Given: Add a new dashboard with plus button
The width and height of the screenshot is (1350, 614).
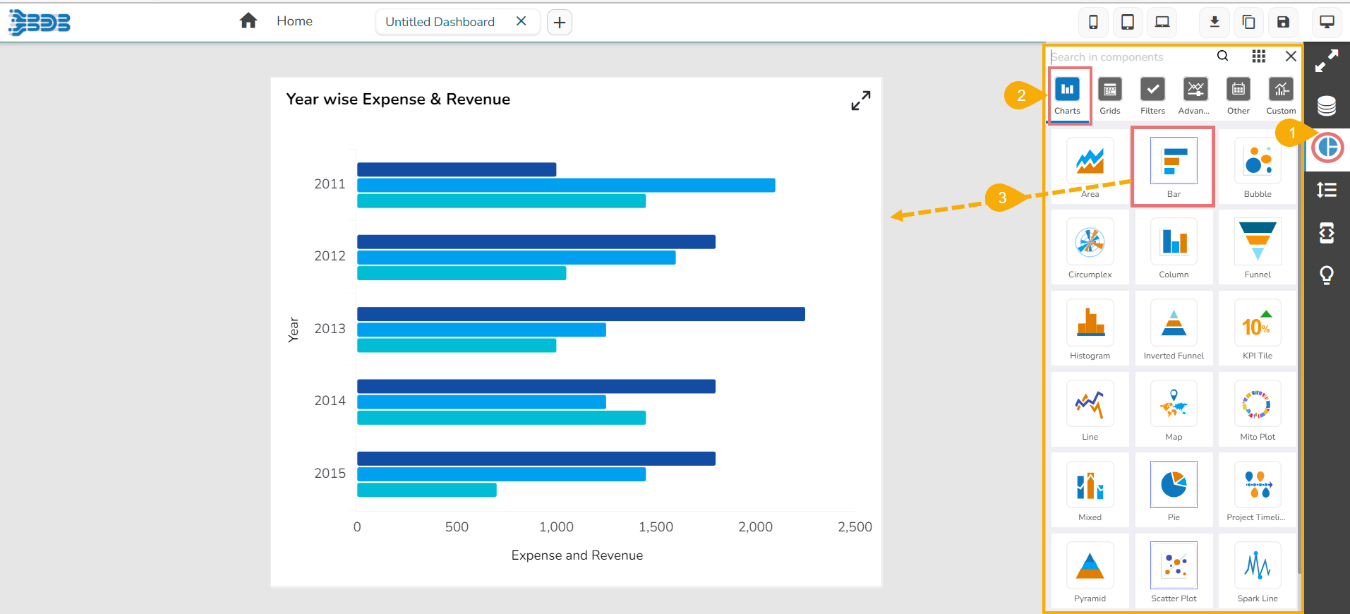Looking at the screenshot, I should (x=559, y=23).
